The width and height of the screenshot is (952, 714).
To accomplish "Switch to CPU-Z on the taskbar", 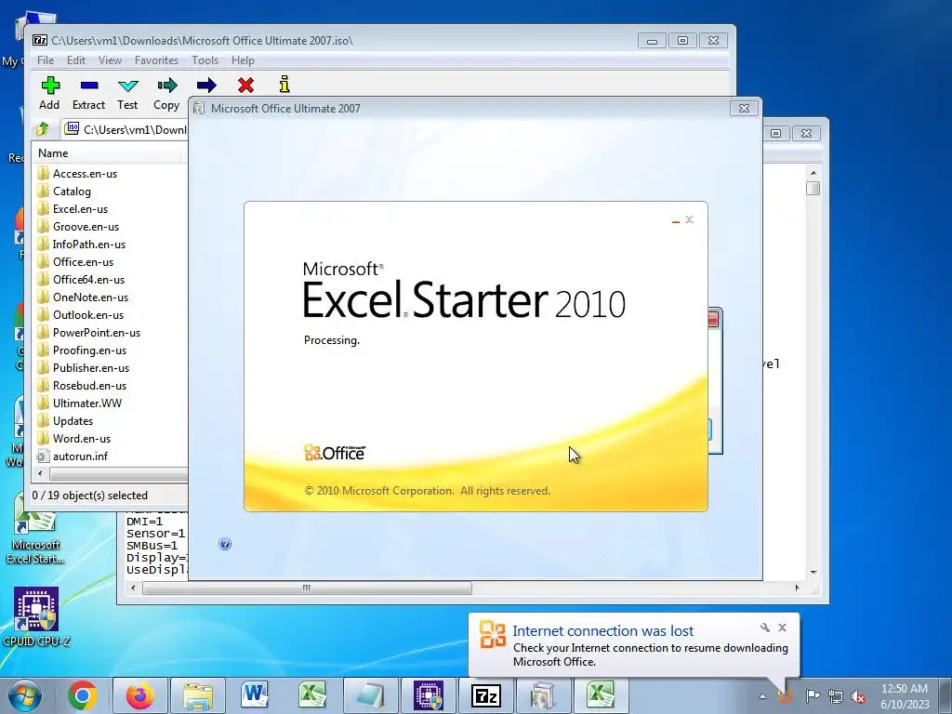I will [x=428, y=695].
